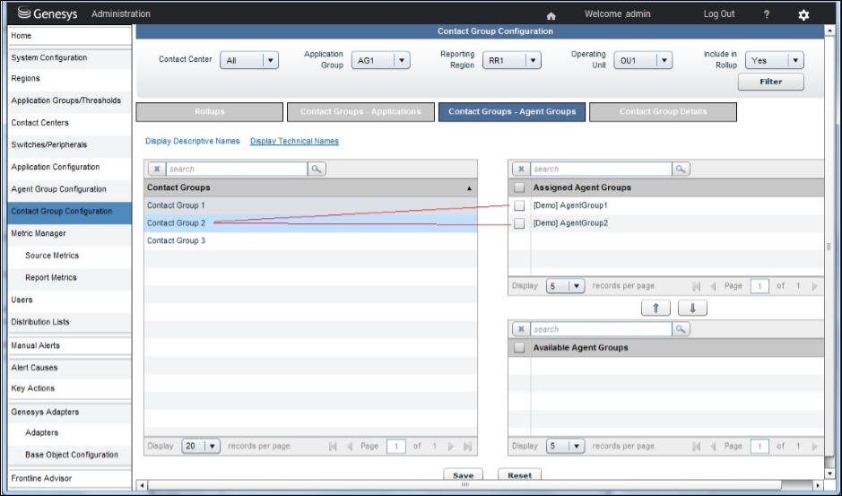Click the Display Technical Names link

294,141
